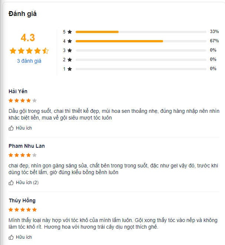Image resolution: width=225 pixels, height=245 pixels.
Task: Select the empty 2-star rating bar
Action: (x=141, y=60)
